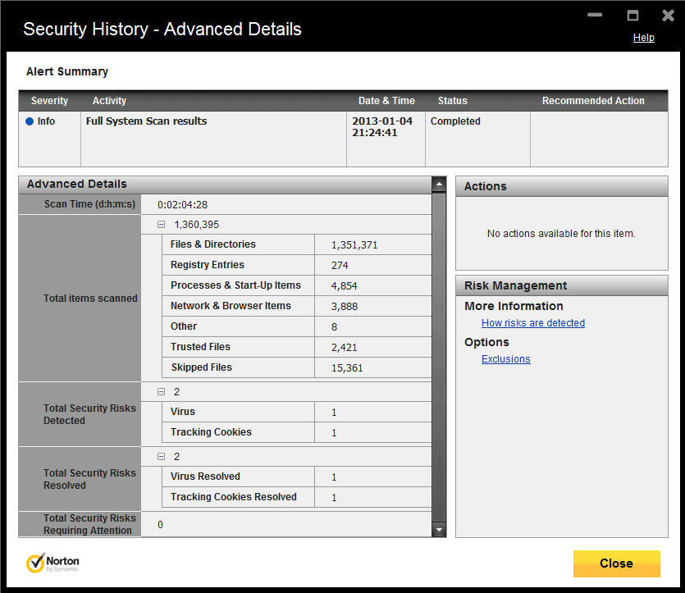
Task: Click the Risk Management panel header
Action: (562, 285)
